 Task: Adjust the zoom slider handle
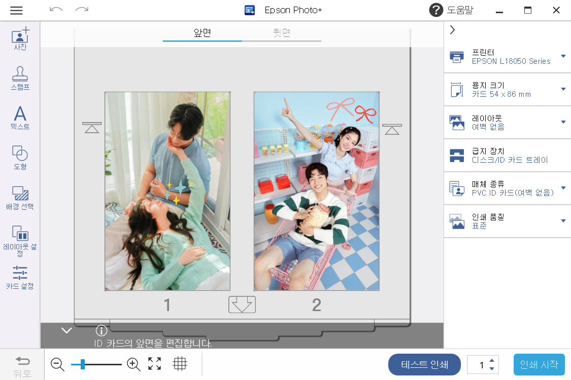(x=83, y=364)
